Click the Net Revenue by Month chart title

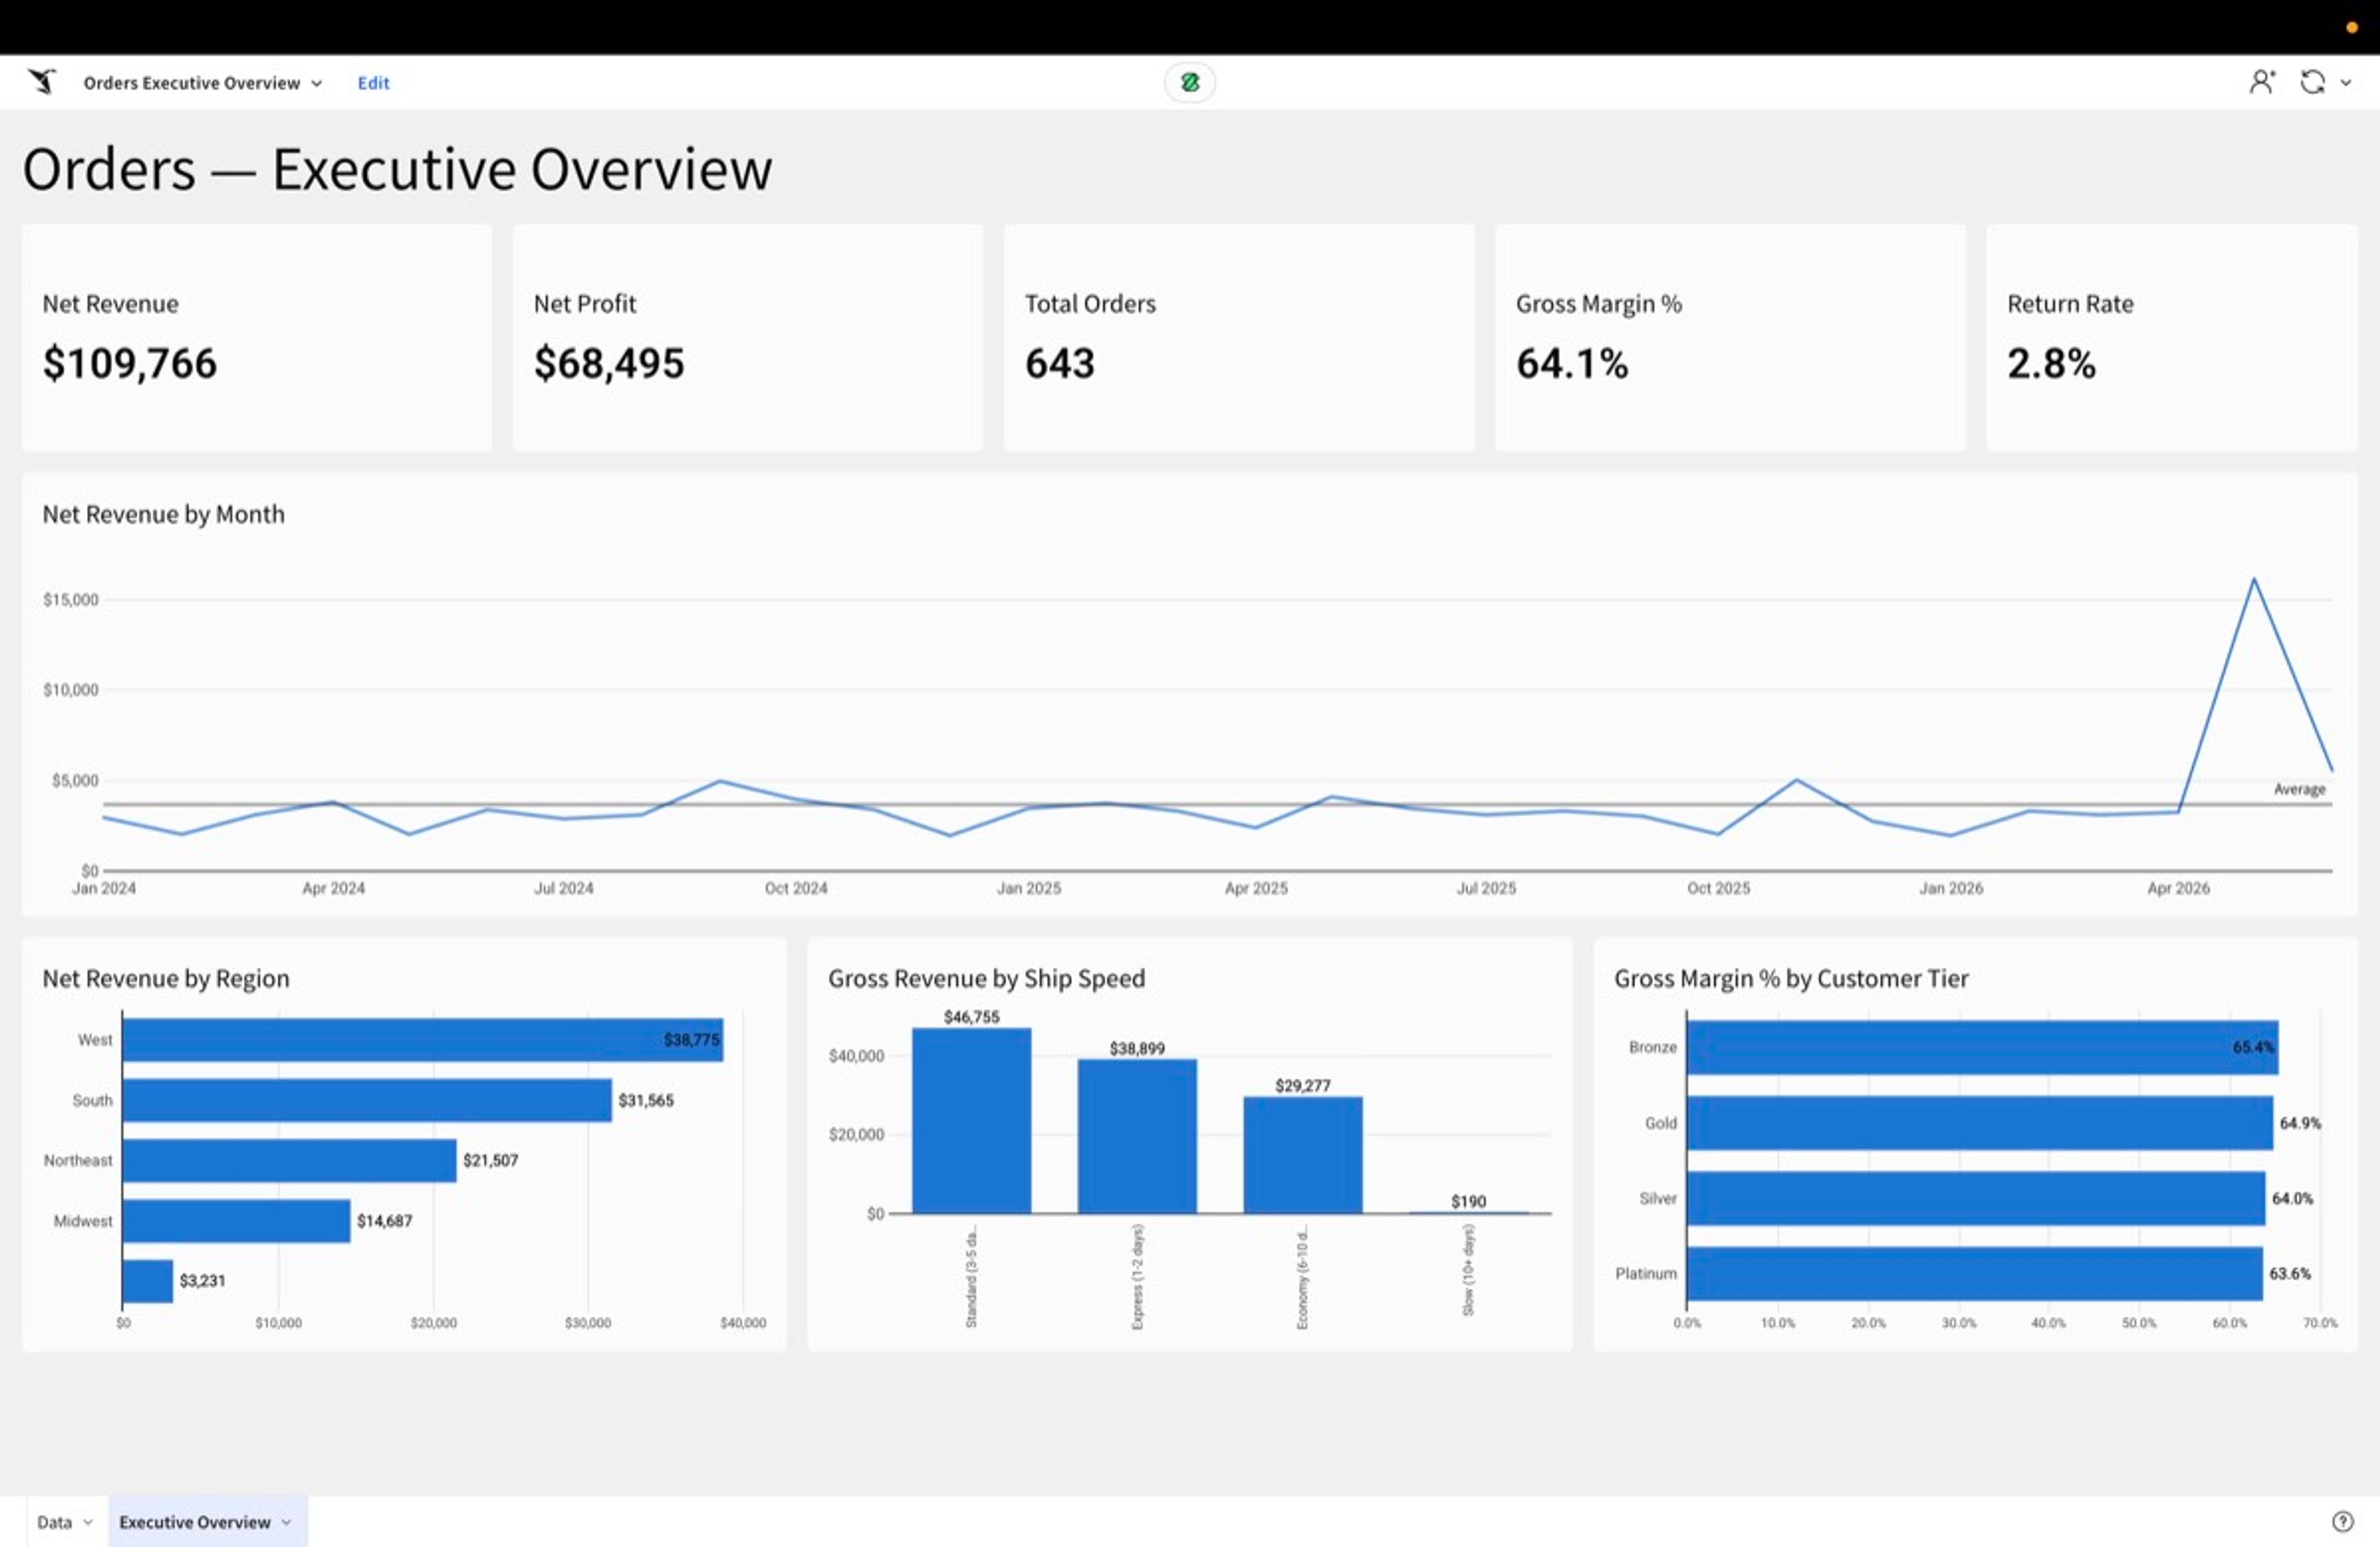[x=163, y=514]
